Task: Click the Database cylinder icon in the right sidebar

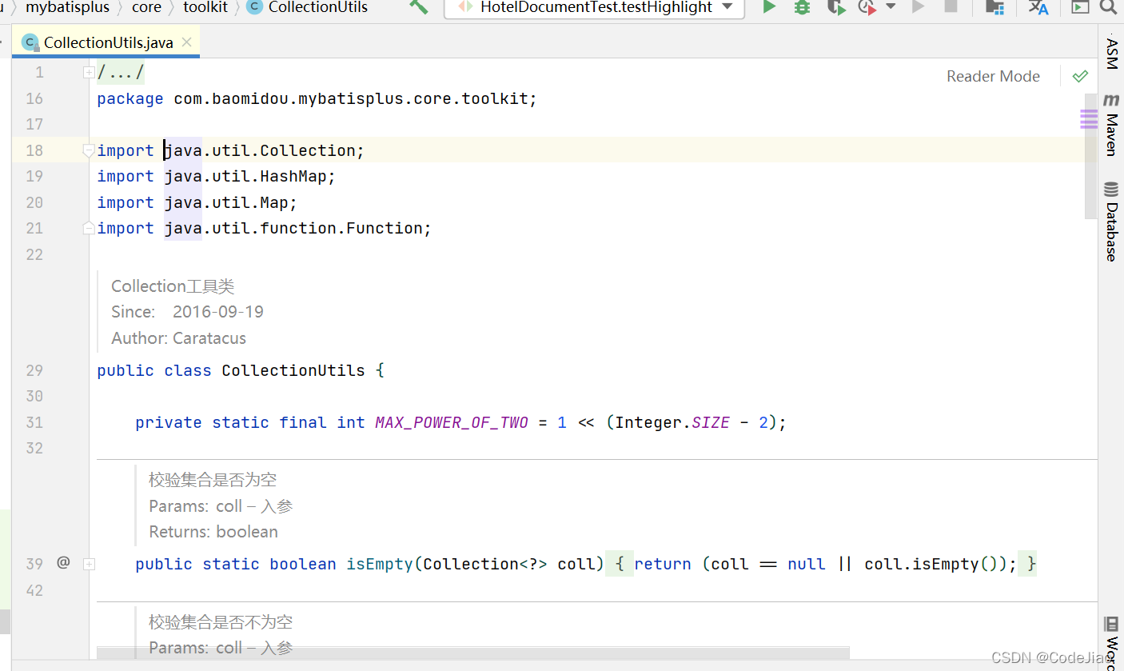Action: point(1111,190)
